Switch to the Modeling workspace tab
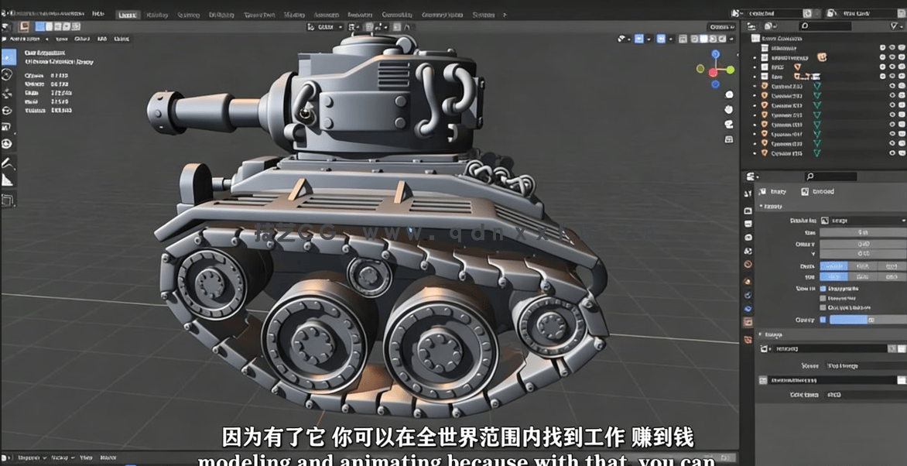The image size is (907, 466). (x=157, y=14)
